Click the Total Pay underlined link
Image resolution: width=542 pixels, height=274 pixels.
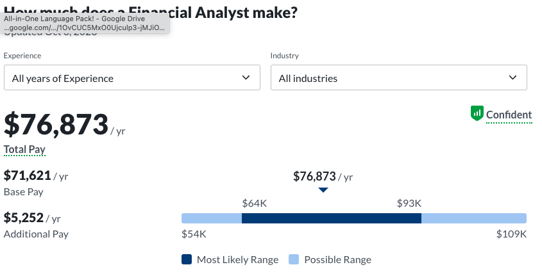point(24,149)
